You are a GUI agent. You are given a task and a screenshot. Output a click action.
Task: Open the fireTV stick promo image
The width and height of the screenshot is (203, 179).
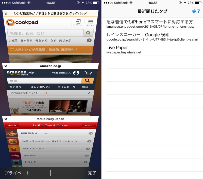pyautogui.click(x=50, y=106)
